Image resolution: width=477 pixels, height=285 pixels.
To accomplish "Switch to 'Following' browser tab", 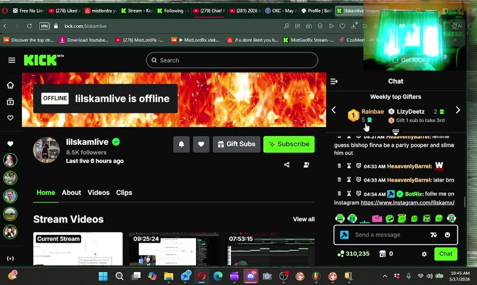I will pos(173,11).
